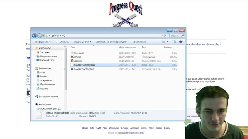Select the tangar [Spoltog].bak file icon
Screen dimensions: 248x139
point(72,65)
